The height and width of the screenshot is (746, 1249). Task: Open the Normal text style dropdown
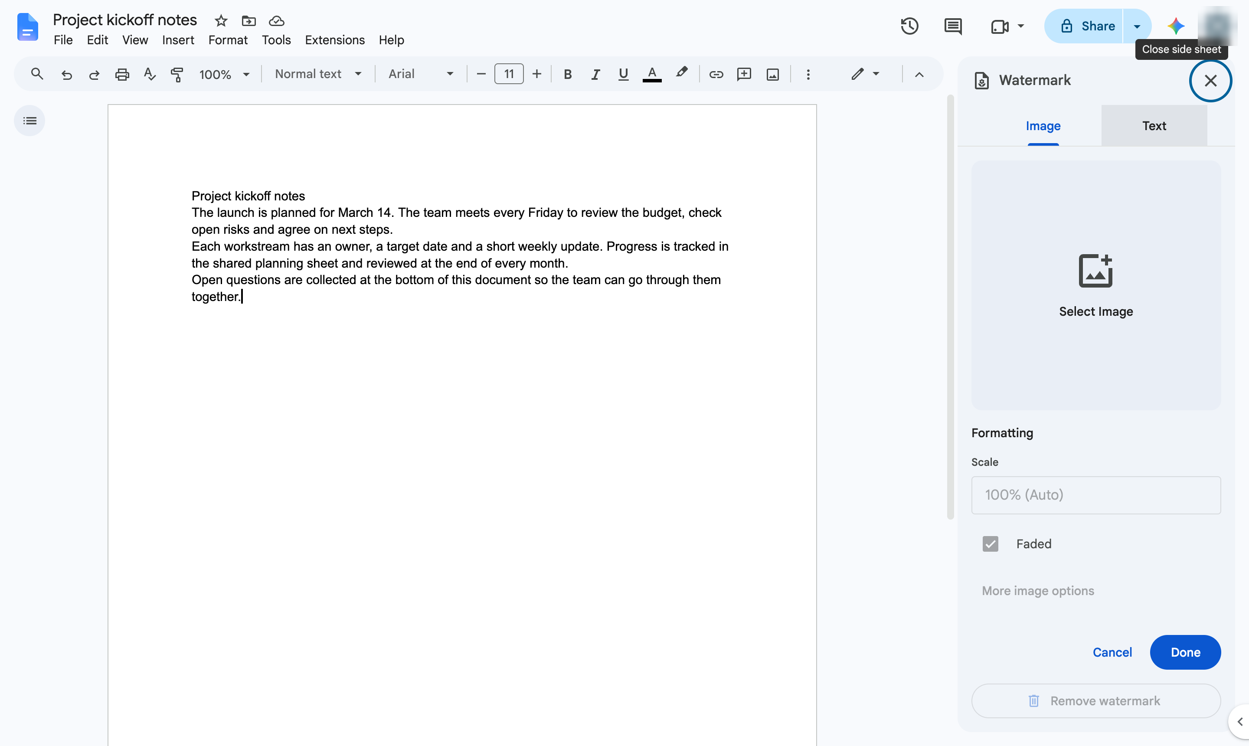pyautogui.click(x=318, y=74)
